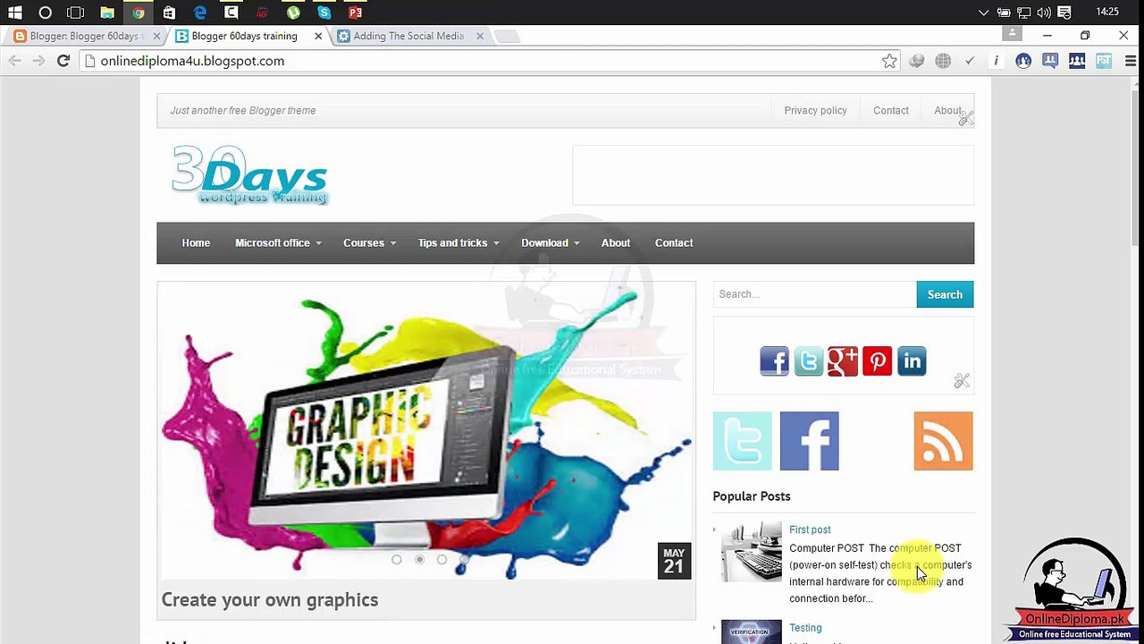The image size is (1144, 644).
Task: Click the italic i extension icon
Action: (997, 61)
